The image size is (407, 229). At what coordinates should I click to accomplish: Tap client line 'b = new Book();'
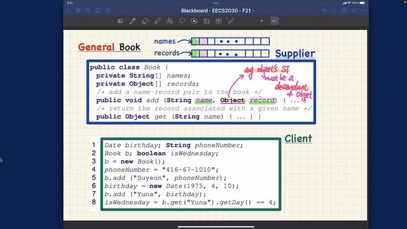(135, 162)
